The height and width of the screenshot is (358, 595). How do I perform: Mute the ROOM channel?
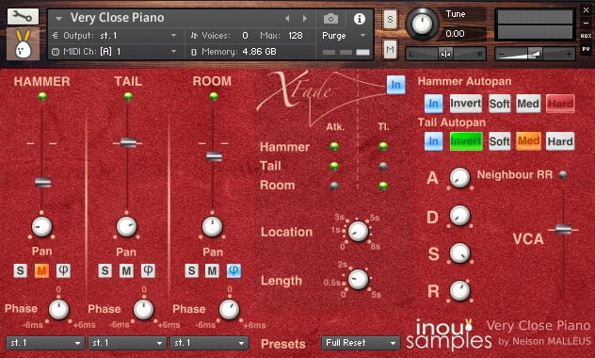[212, 270]
